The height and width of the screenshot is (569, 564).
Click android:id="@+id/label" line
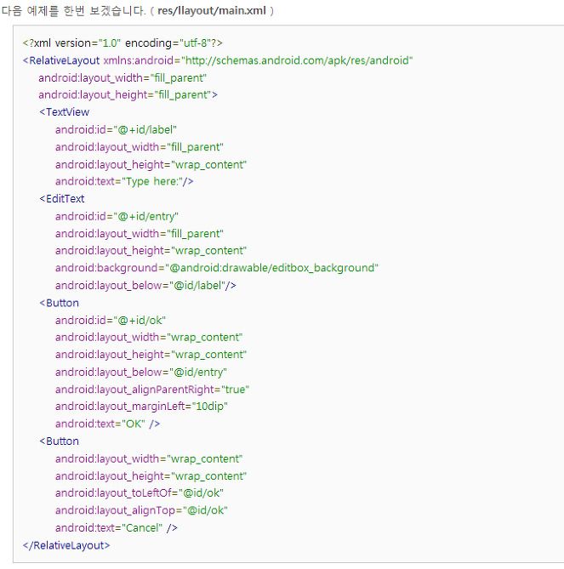coord(116,129)
